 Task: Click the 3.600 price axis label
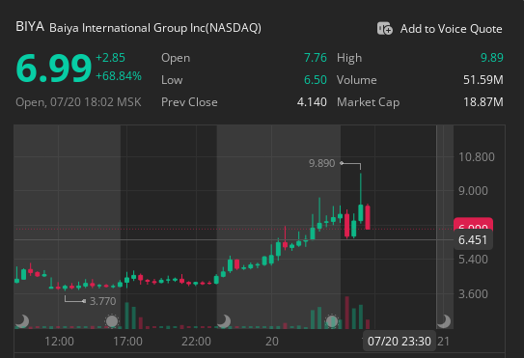click(473, 294)
